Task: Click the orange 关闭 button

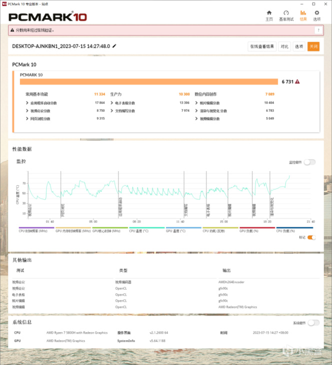Action: 313,46
